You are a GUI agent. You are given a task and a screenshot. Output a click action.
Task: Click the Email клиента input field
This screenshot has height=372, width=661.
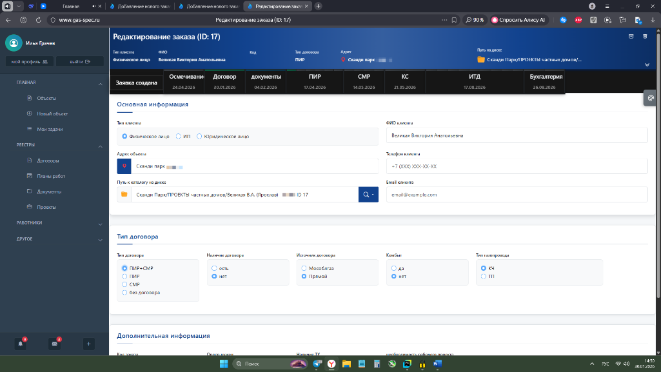pyautogui.click(x=517, y=195)
